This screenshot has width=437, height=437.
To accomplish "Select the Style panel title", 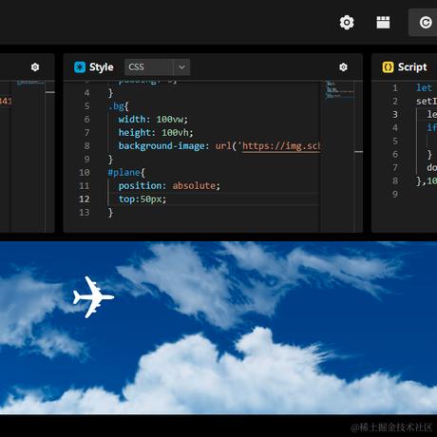I will pyautogui.click(x=102, y=67).
